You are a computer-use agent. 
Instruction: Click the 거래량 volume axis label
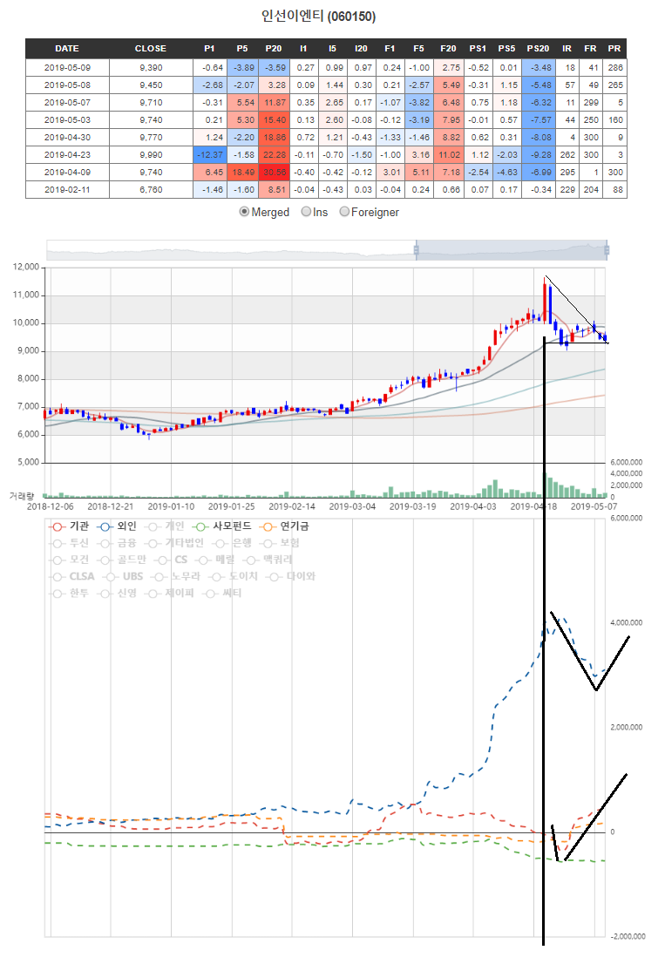(22, 496)
